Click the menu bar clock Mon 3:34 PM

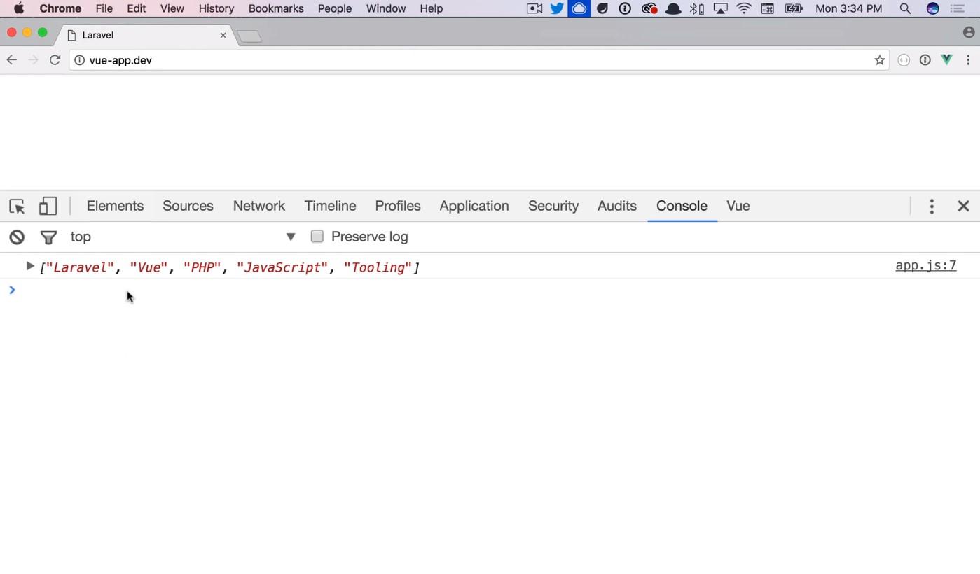point(848,8)
